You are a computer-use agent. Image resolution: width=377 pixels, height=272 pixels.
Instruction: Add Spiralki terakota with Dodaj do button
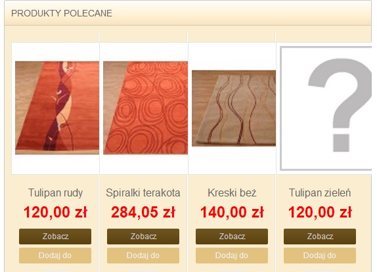coord(143,256)
